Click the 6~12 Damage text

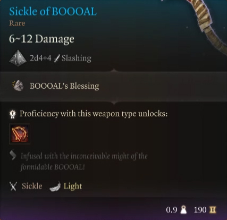[x=41, y=39]
